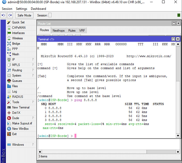
Task: Expand the IP submenu arrow
Action: 33,59
